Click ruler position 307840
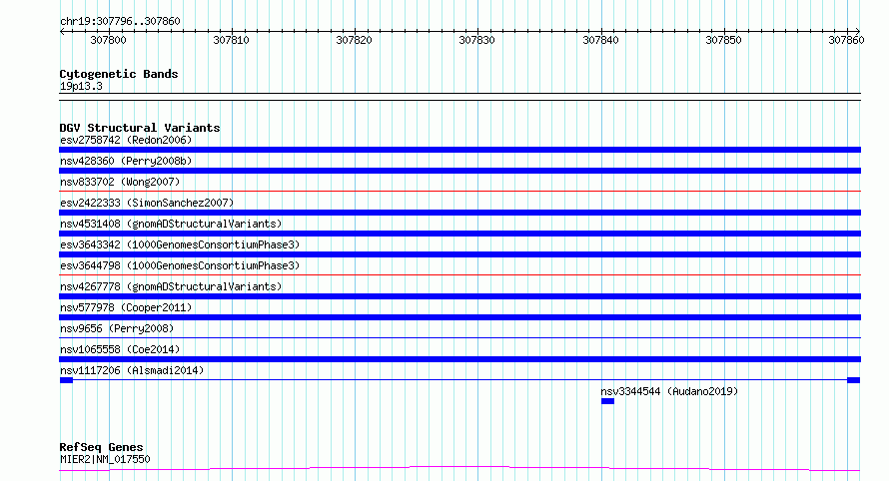The height and width of the screenshot is (481, 889). coord(601,40)
